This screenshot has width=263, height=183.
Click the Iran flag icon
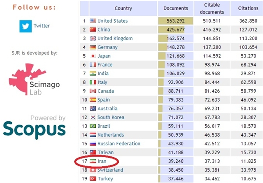[x=92, y=161]
